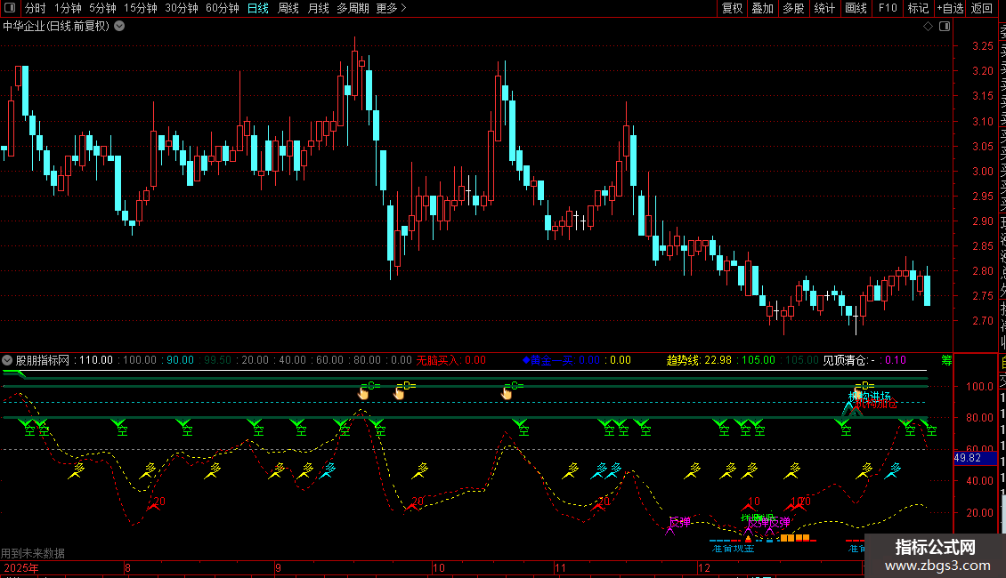Select the 15分钟 period
Image resolution: width=1006 pixels, height=578 pixels.
140,8
